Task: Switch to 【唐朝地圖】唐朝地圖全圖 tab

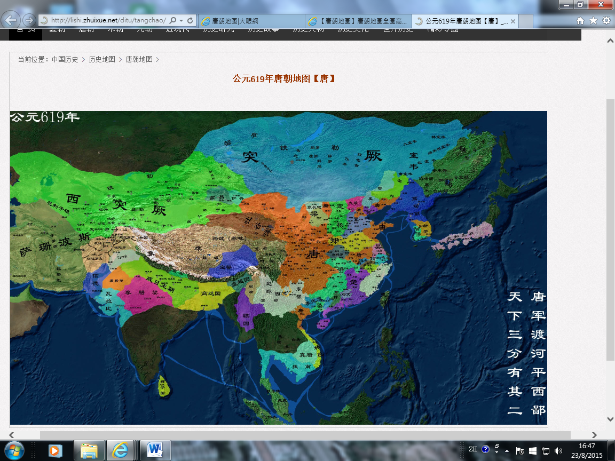Action: (359, 21)
